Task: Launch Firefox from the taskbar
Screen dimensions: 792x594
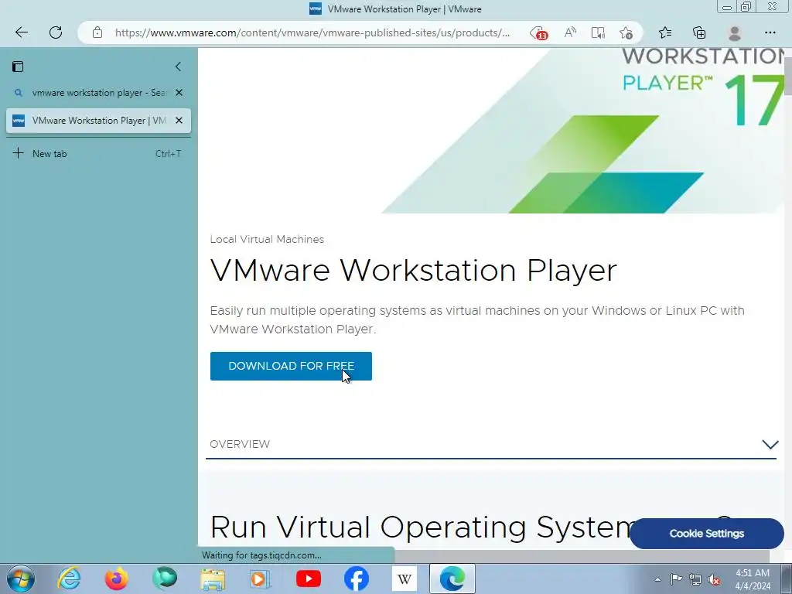Action: [117, 579]
